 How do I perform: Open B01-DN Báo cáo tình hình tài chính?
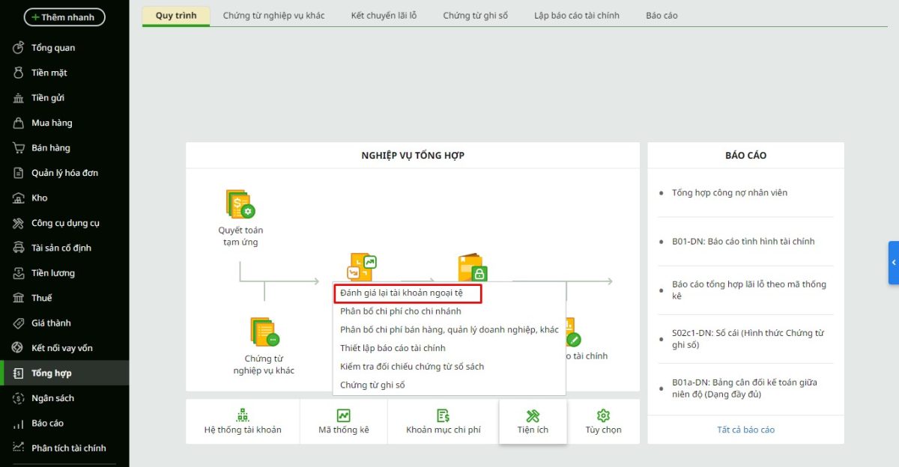coord(742,242)
